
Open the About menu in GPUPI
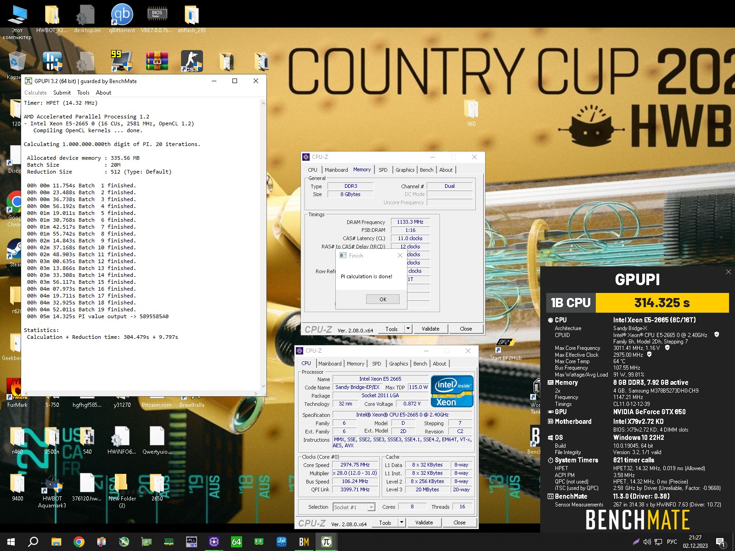(x=103, y=92)
